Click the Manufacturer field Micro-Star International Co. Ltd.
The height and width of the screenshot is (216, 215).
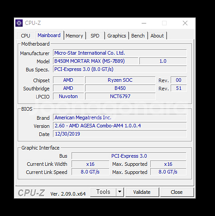pyautogui.click(x=120, y=53)
